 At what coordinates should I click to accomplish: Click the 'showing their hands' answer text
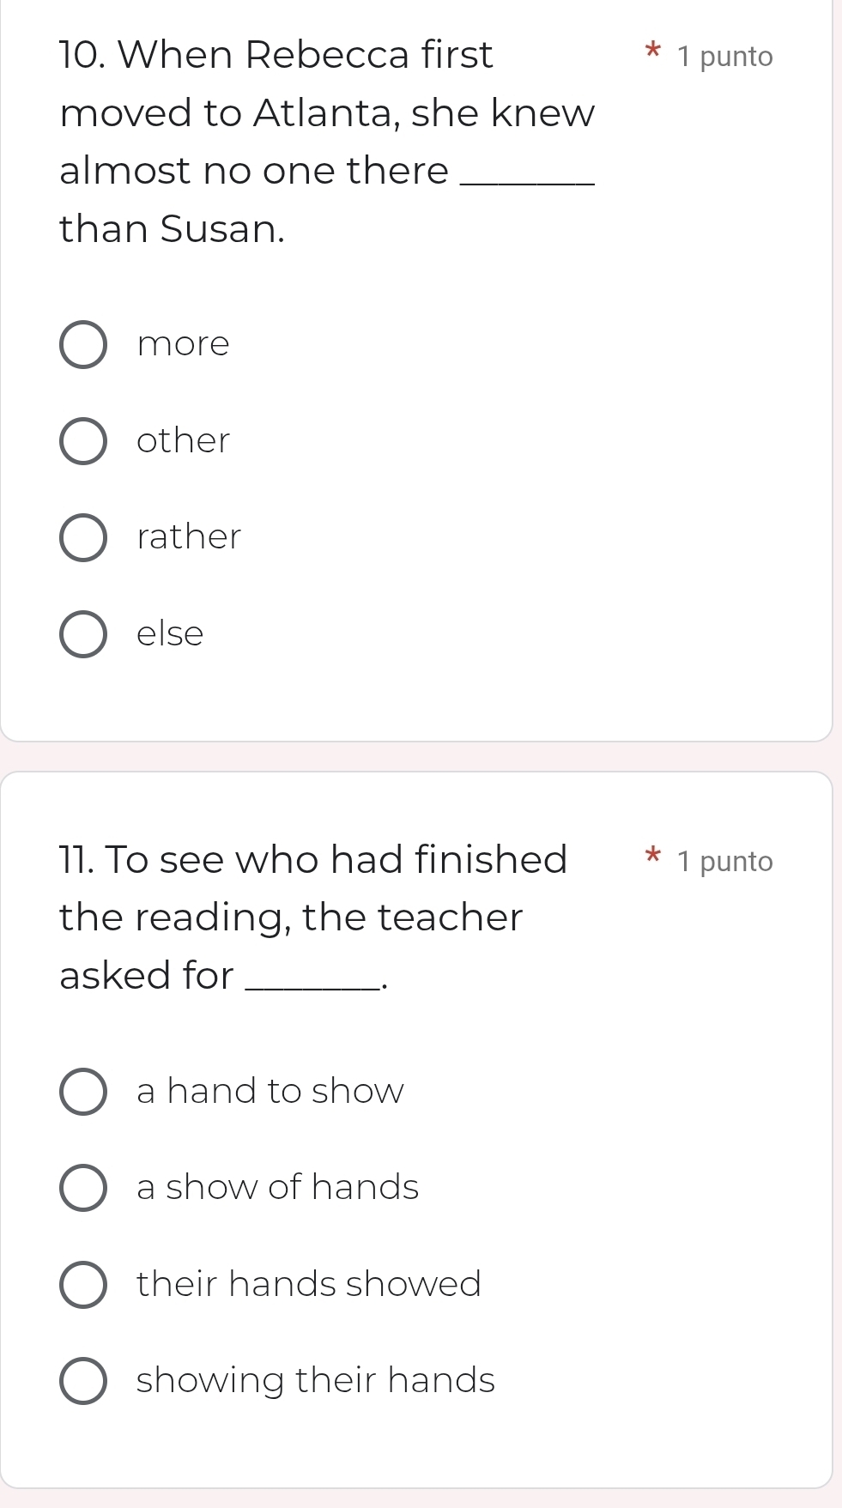315,1381
